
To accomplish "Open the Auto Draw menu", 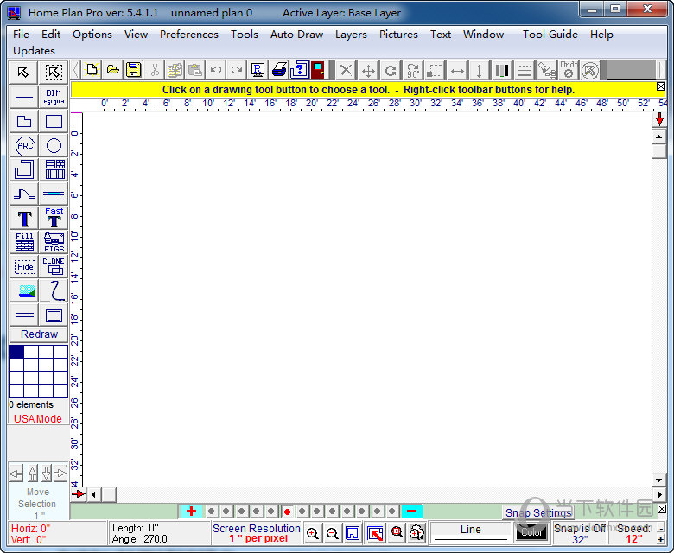I will pos(296,35).
